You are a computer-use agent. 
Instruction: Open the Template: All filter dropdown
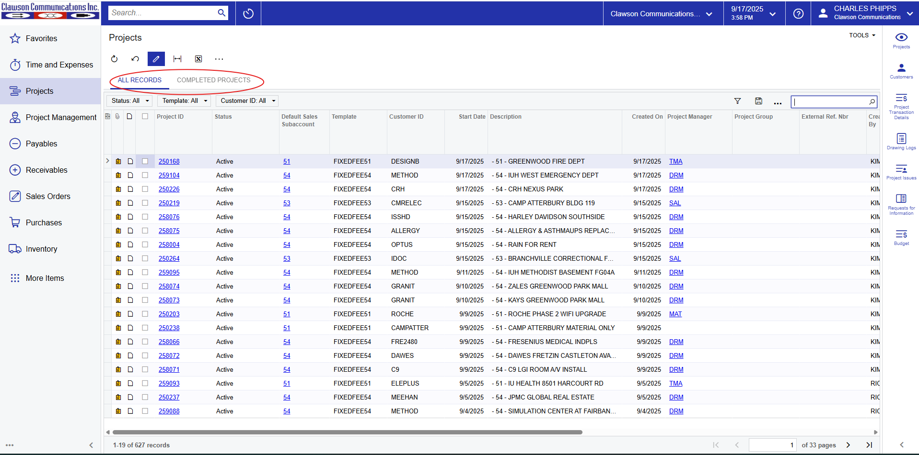[185, 101]
